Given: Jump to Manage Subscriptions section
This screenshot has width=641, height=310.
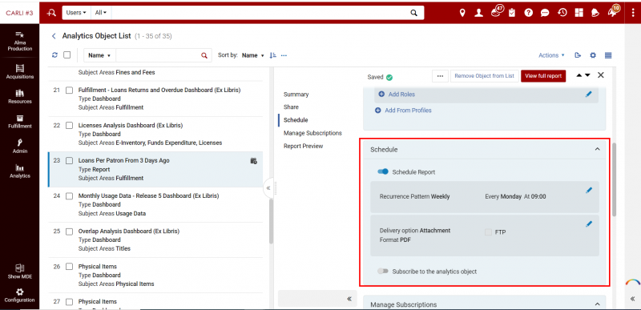Looking at the screenshot, I should (312, 133).
